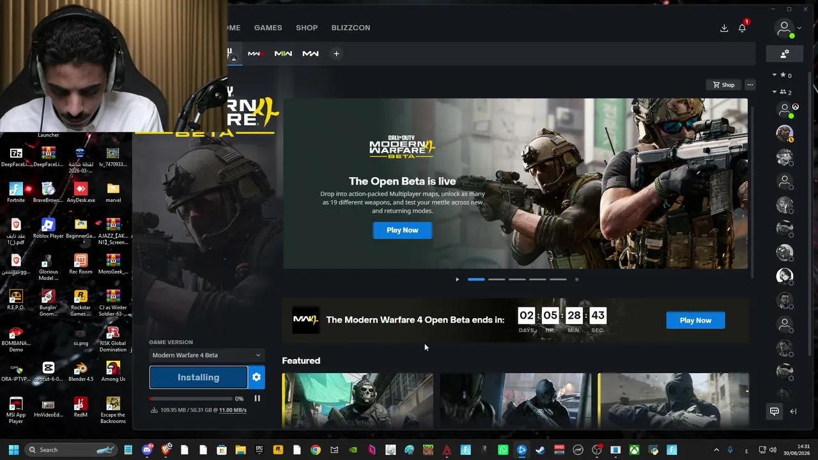
Task: Open the chat bubble icon in friends panel
Action: [774, 411]
